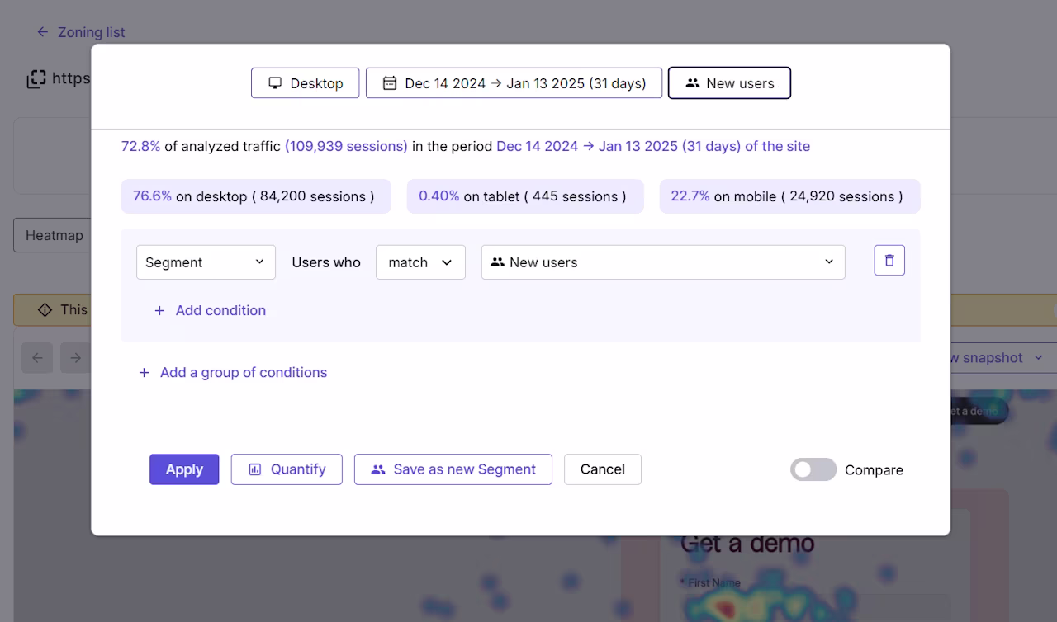Click the snapshot icon next to the https URL
Image resolution: width=1057 pixels, height=622 pixels.
tap(36, 79)
